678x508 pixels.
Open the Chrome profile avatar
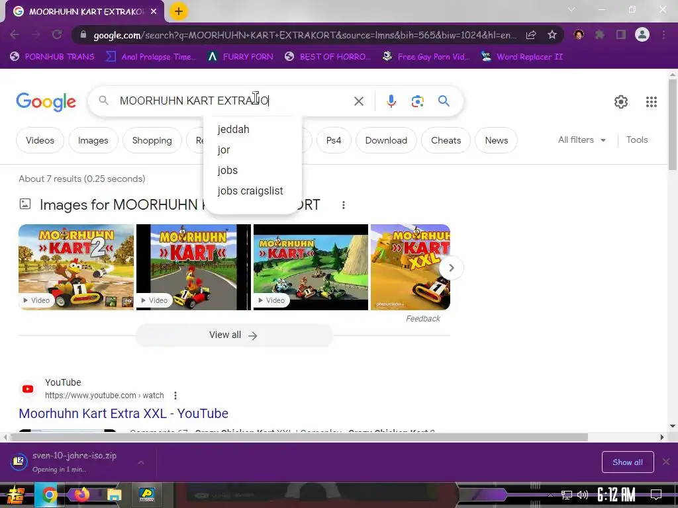[642, 34]
